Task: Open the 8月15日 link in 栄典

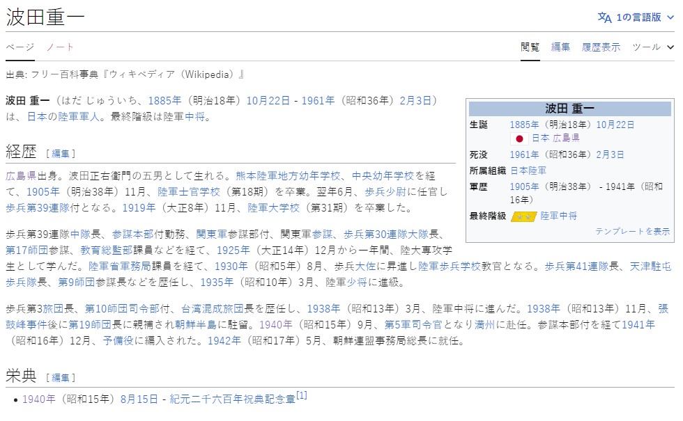Action: point(139,399)
